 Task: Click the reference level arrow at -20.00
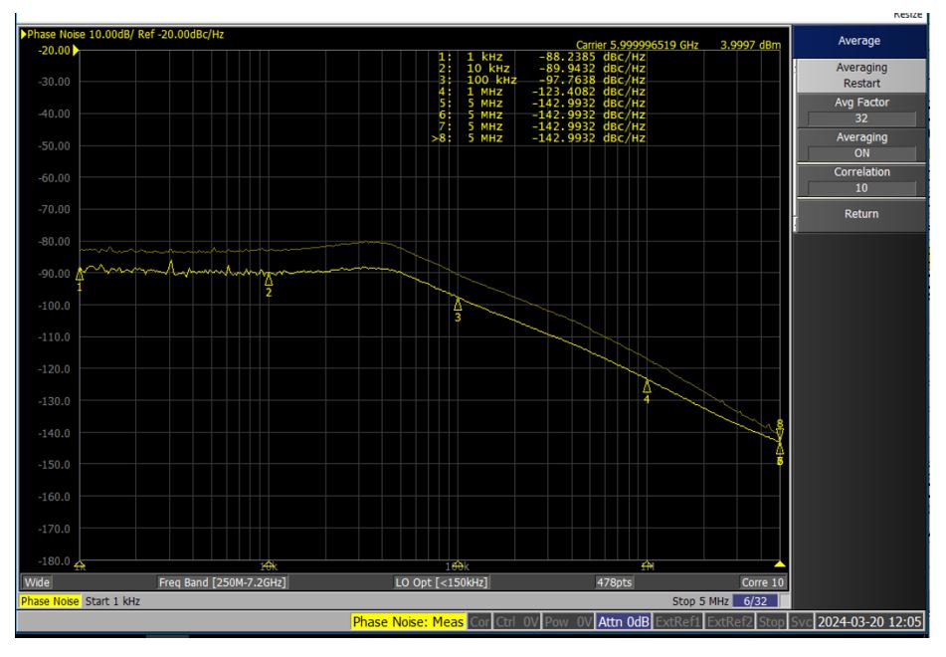click(x=75, y=49)
